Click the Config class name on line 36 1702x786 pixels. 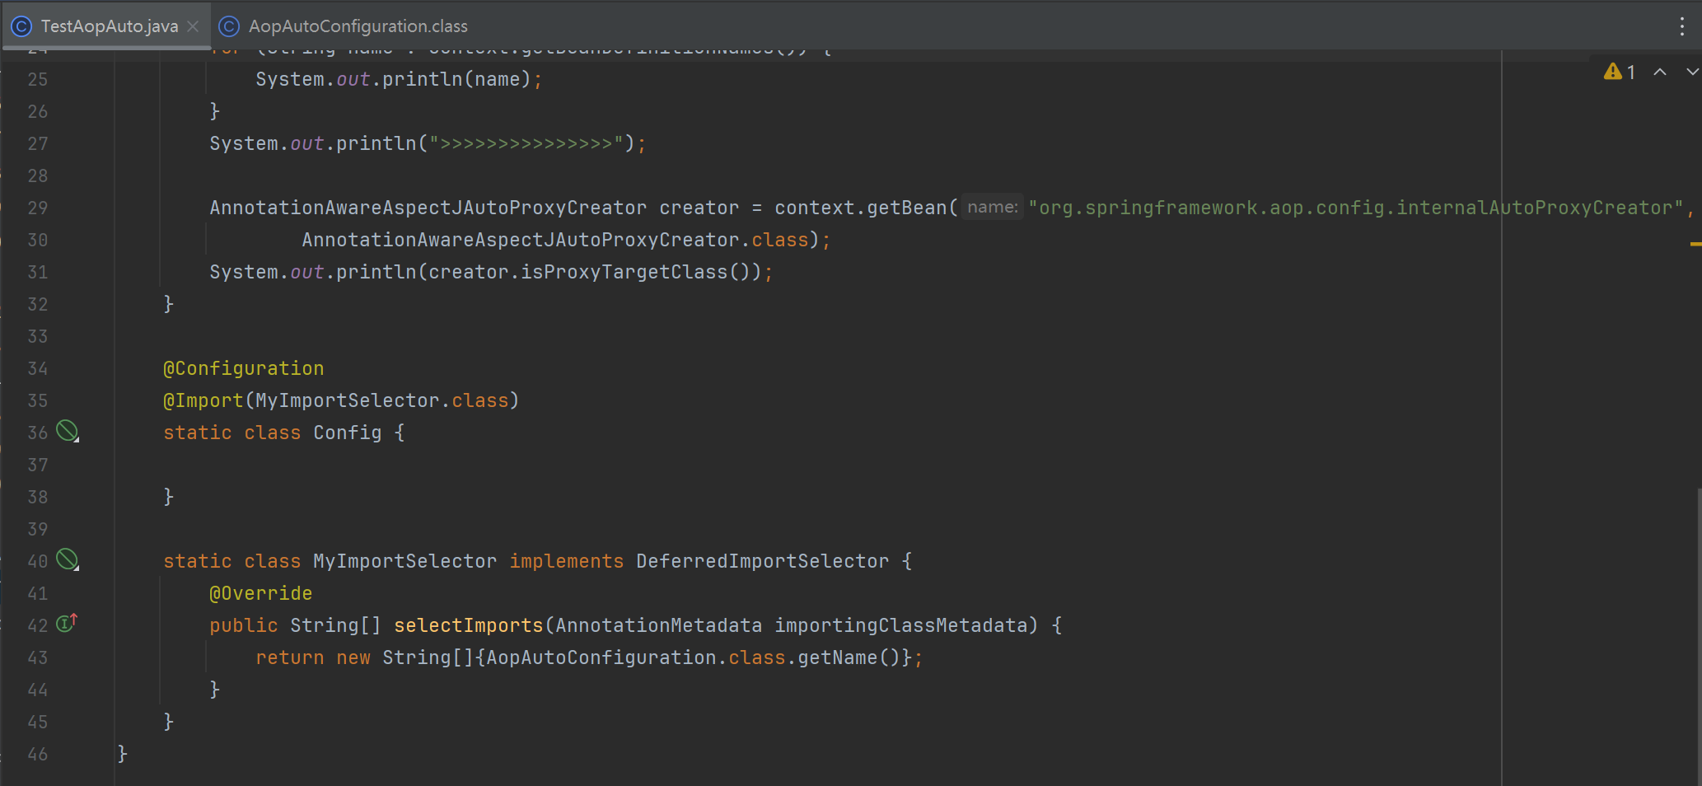coord(347,433)
